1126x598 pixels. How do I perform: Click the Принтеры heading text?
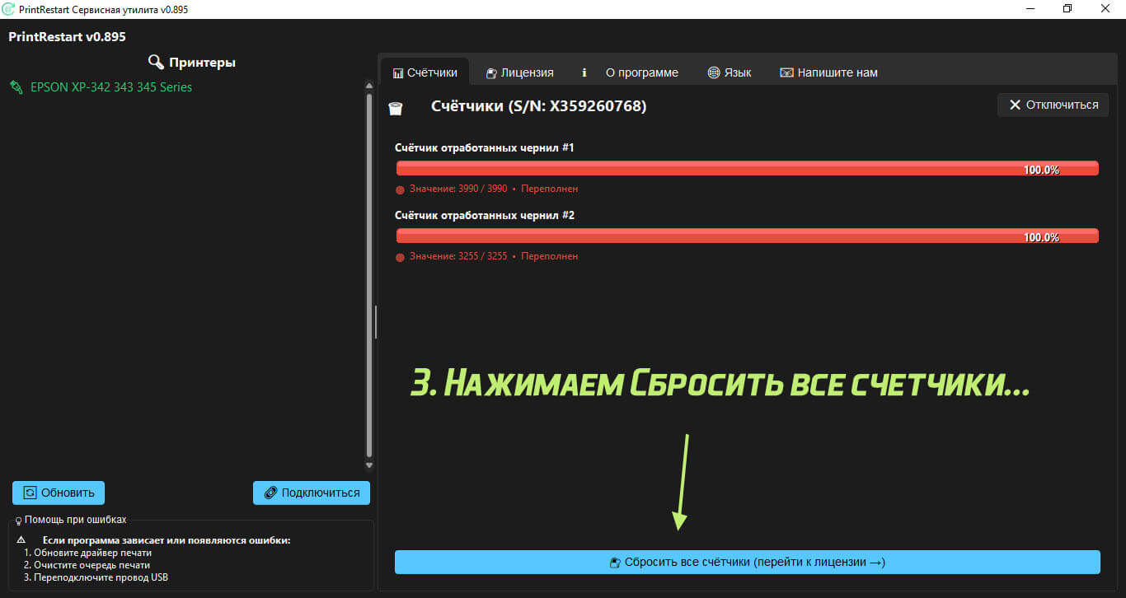coord(202,63)
